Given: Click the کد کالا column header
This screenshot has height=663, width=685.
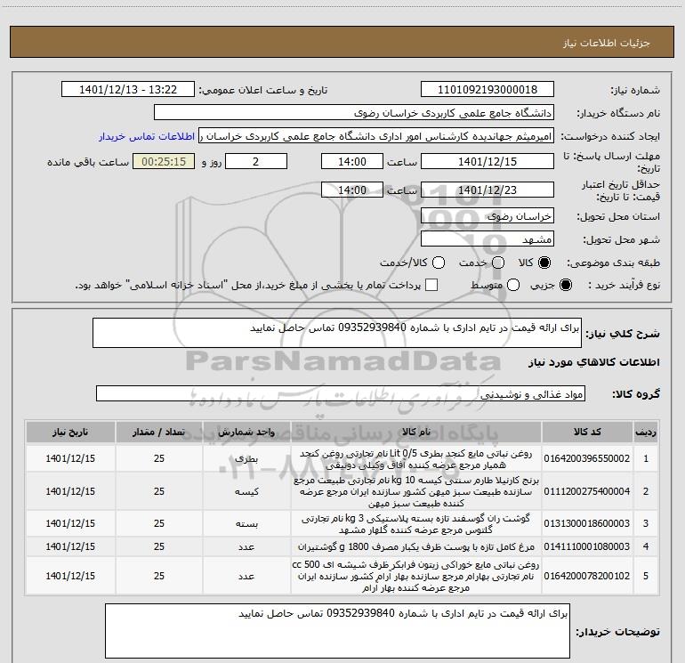Looking at the screenshot, I should coord(587,432).
